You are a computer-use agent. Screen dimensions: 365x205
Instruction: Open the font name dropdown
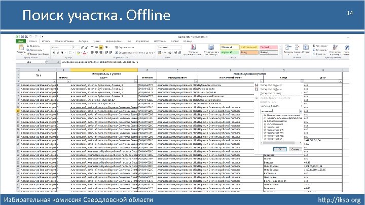pos(70,48)
